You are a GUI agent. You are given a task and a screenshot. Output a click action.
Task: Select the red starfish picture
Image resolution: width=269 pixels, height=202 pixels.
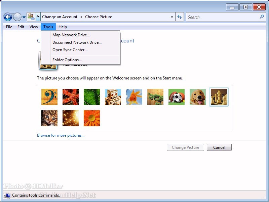point(71,97)
